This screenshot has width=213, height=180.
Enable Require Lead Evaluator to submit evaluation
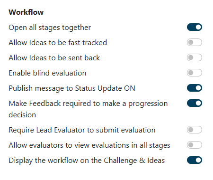[195, 130]
